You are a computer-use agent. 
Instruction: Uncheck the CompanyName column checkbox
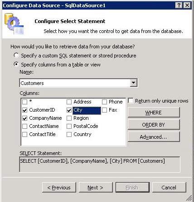[x=24, y=118]
